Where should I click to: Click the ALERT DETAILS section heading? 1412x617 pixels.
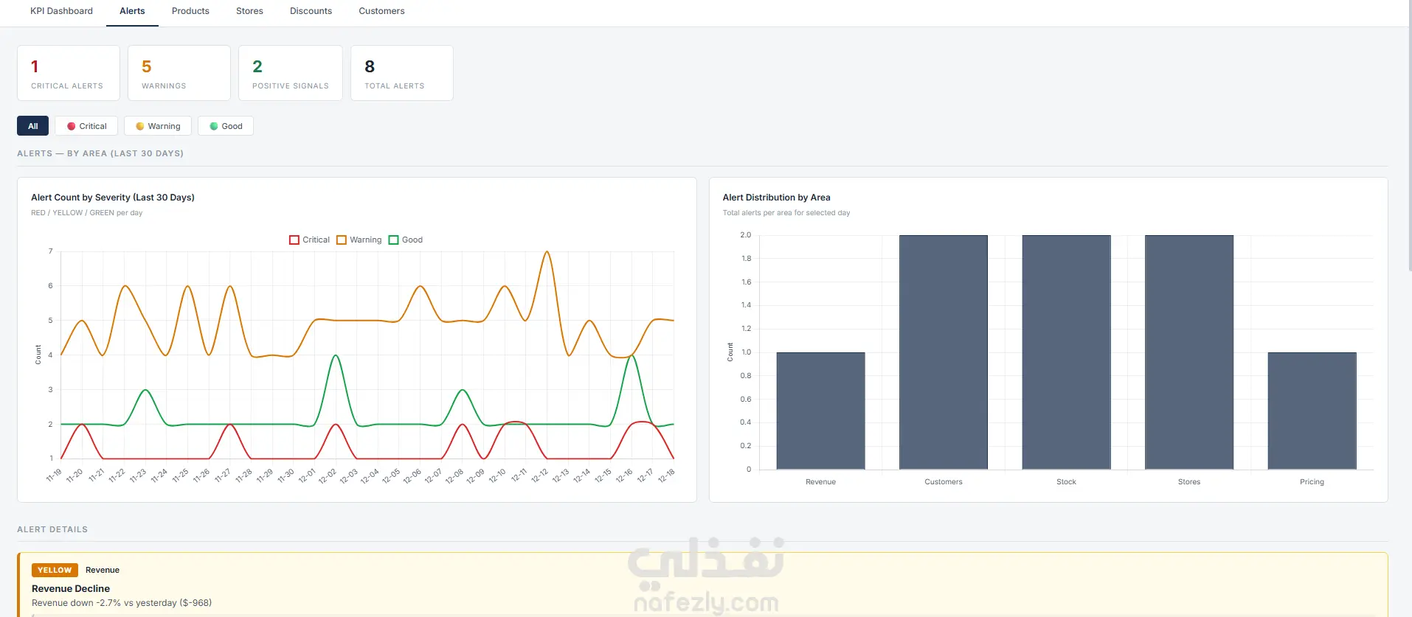pos(52,529)
